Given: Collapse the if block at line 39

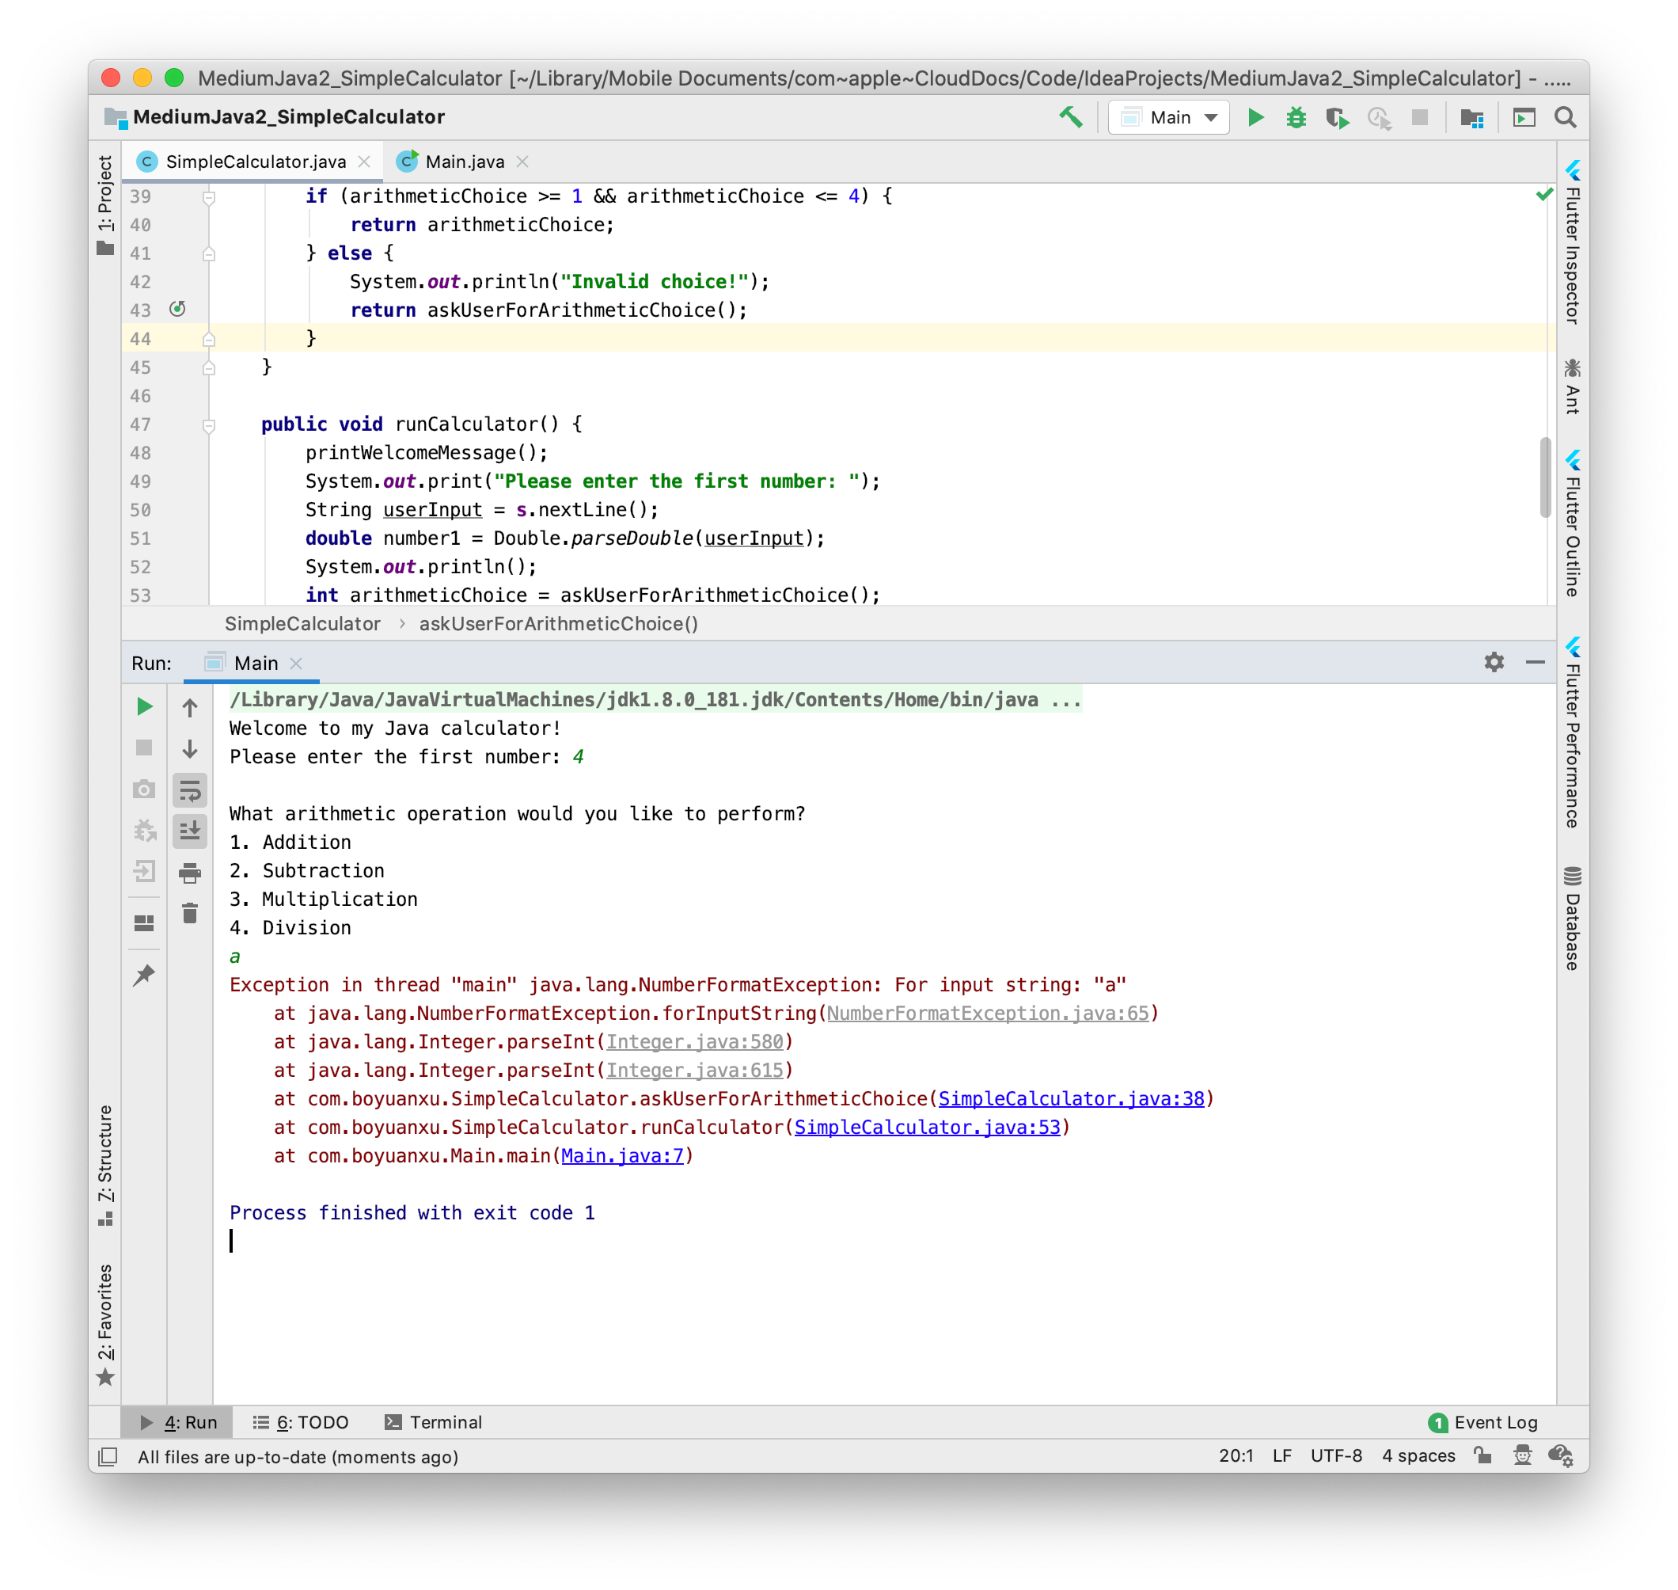Looking at the screenshot, I should [207, 196].
